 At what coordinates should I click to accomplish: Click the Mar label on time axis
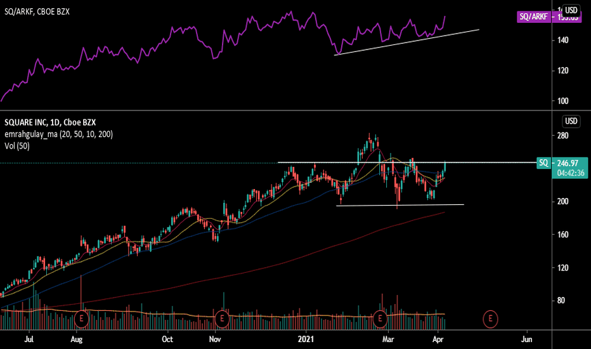point(388,339)
